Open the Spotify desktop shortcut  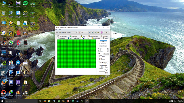(25, 4)
